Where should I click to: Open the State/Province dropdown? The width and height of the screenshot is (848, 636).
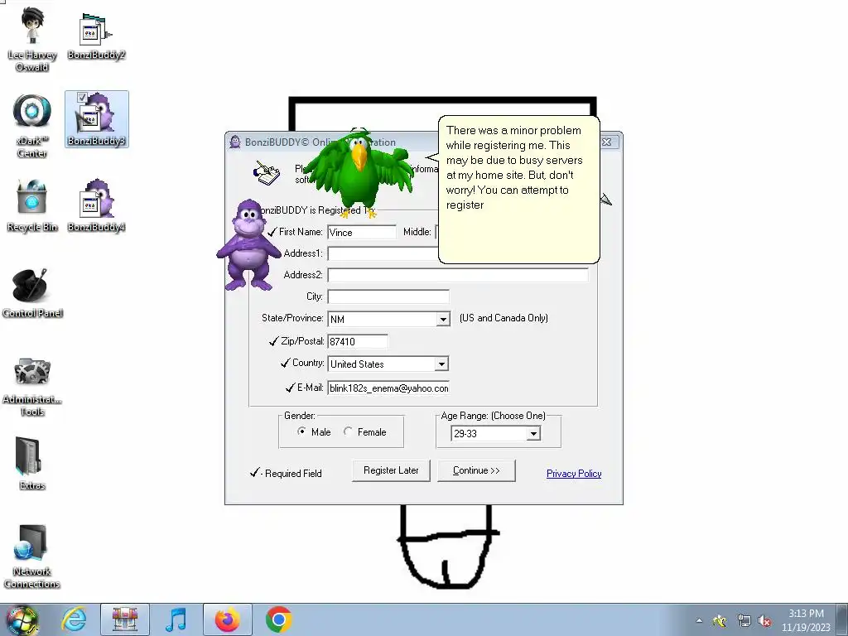pyautogui.click(x=443, y=319)
